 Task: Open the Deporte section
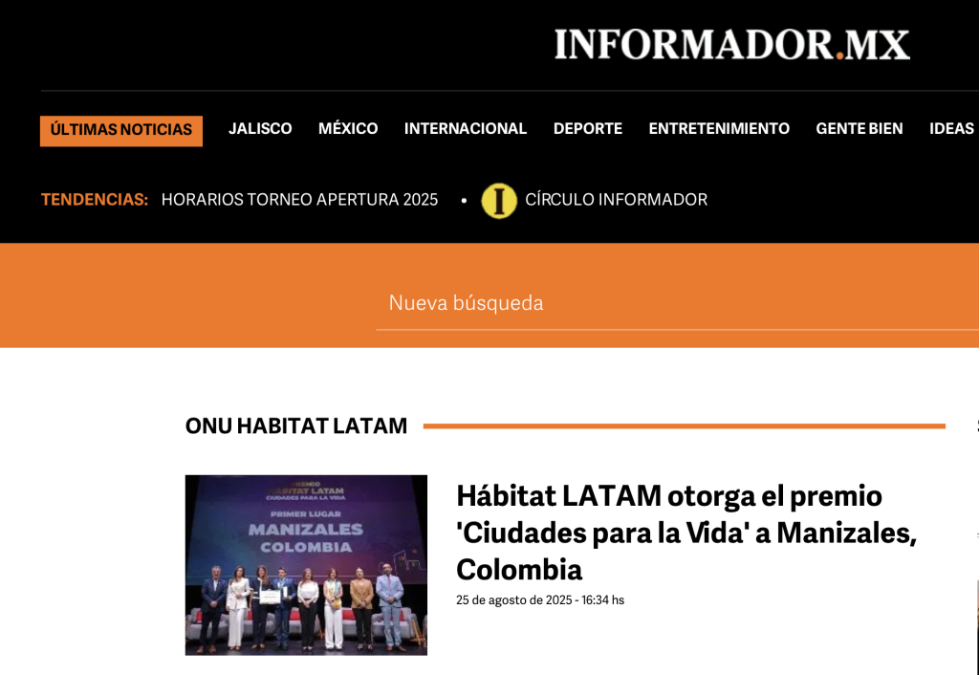pyautogui.click(x=588, y=129)
